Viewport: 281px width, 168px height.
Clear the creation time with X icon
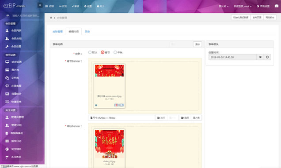coord(260,57)
